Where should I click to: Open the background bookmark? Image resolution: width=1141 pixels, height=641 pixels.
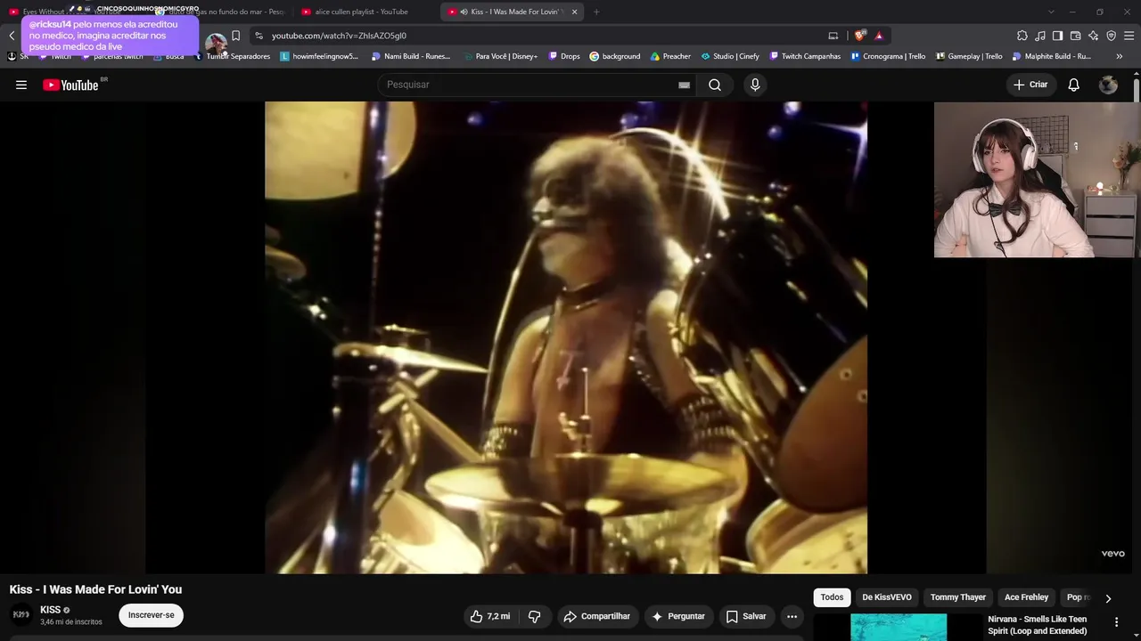615,56
